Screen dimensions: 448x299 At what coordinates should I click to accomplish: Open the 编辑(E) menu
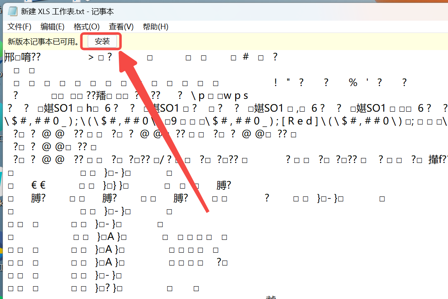coord(52,27)
